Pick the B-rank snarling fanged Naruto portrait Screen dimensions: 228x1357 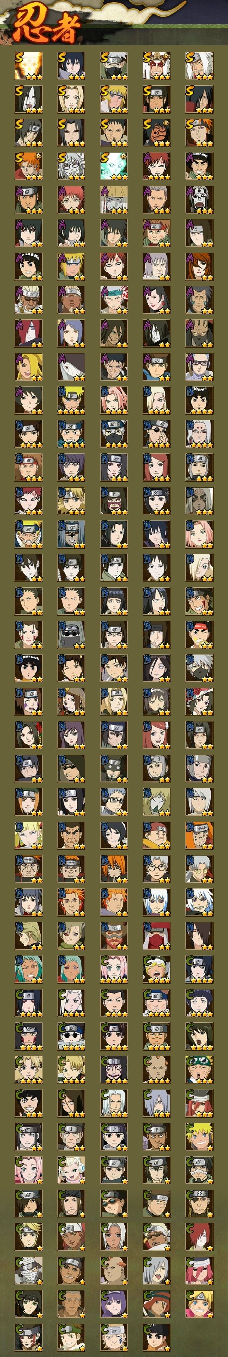pyautogui.click(x=29, y=534)
